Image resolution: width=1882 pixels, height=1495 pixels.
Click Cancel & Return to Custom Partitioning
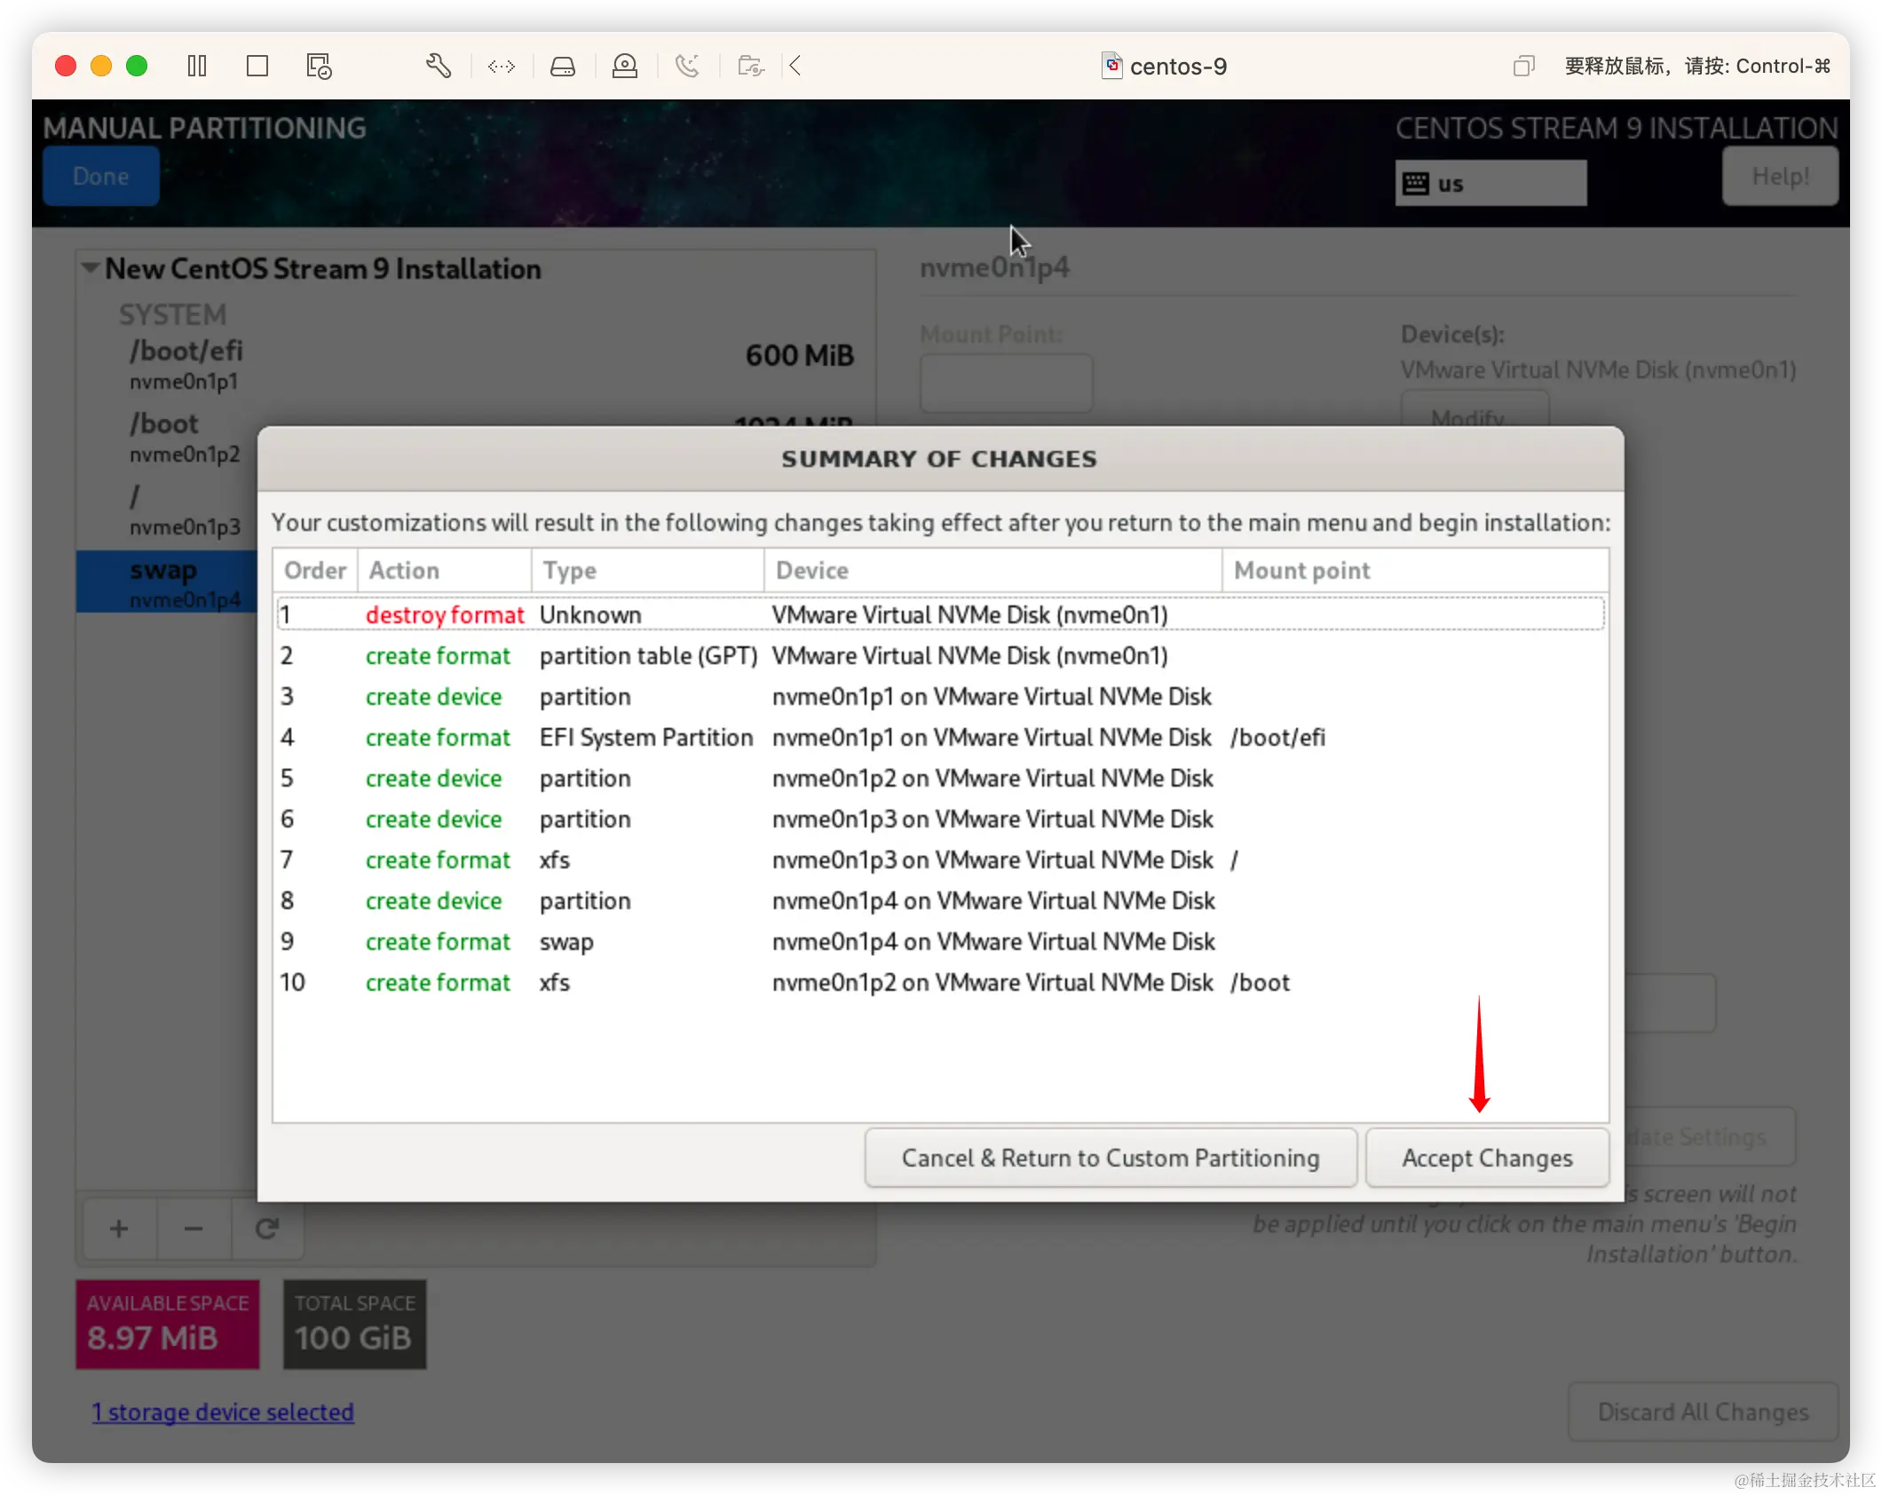tap(1110, 1158)
